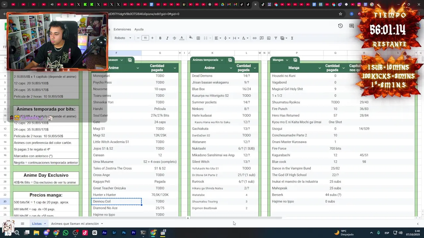Click the insert chart icon
This screenshot has height=238, width=424.
269,38
